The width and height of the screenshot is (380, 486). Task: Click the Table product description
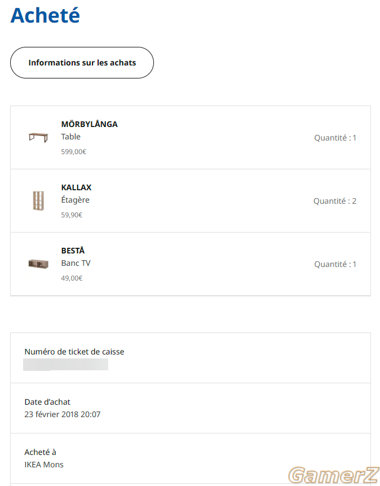pos(70,137)
